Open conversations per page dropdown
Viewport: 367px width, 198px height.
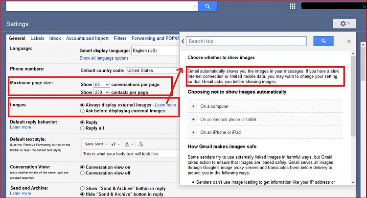tap(102, 84)
